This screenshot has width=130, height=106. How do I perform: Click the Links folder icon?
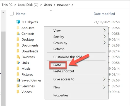[18, 63]
